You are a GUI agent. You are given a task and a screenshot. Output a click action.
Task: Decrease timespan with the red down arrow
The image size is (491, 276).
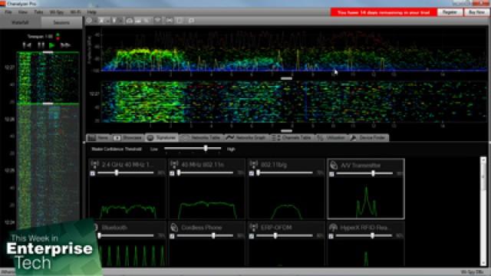pyautogui.click(x=58, y=38)
